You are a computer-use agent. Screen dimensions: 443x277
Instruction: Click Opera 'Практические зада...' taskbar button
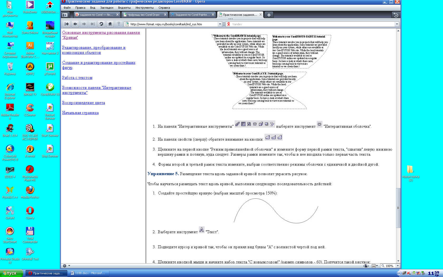(46, 273)
